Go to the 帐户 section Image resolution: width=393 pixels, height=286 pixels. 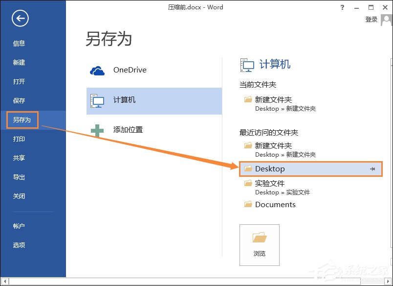tap(19, 226)
